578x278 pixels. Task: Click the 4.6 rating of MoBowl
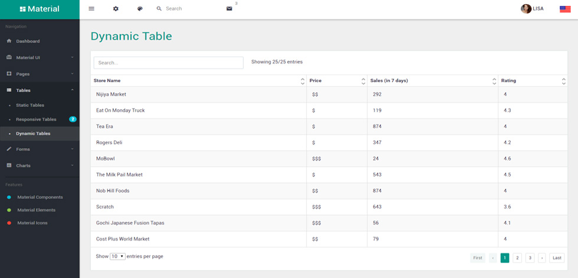pyautogui.click(x=507, y=159)
